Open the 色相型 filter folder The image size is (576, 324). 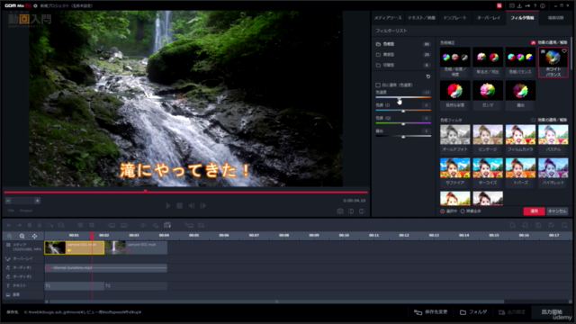402,44
